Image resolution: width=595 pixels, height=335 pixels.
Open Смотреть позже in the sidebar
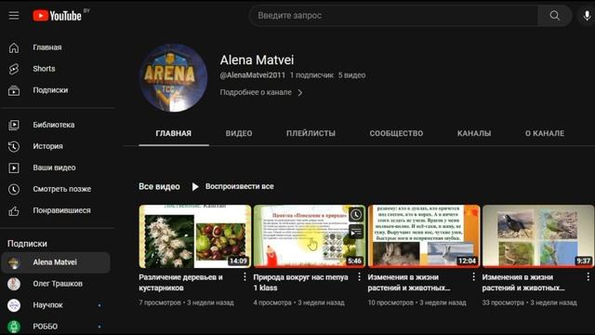[x=57, y=189]
